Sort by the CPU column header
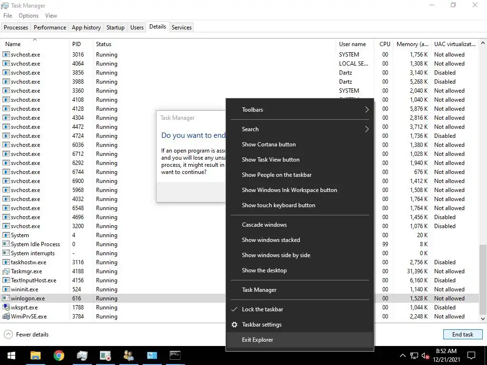Image resolution: width=487 pixels, height=365 pixels. tap(384, 44)
